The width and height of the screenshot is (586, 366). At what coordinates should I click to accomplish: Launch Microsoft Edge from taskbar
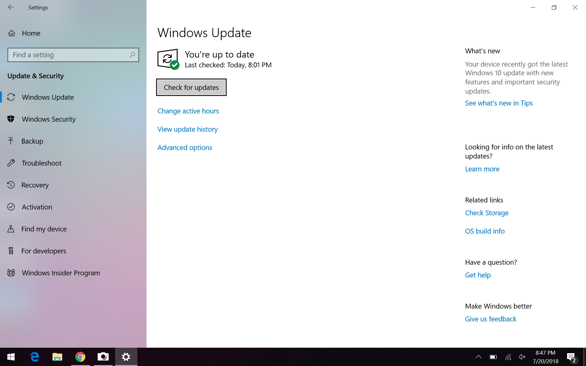click(34, 357)
